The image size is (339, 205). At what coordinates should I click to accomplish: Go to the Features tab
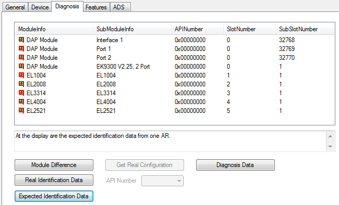coord(96,7)
